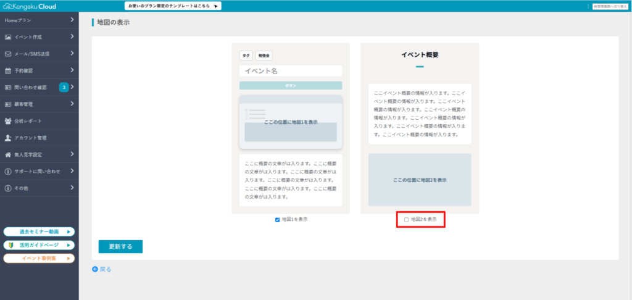Click the 地図1 preview placeholder thumbnail
The image size is (632, 300).
coord(290,122)
